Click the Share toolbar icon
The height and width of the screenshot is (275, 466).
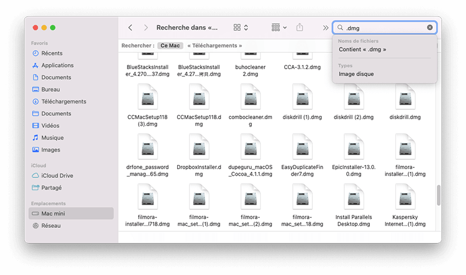pyautogui.click(x=299, y=27)
